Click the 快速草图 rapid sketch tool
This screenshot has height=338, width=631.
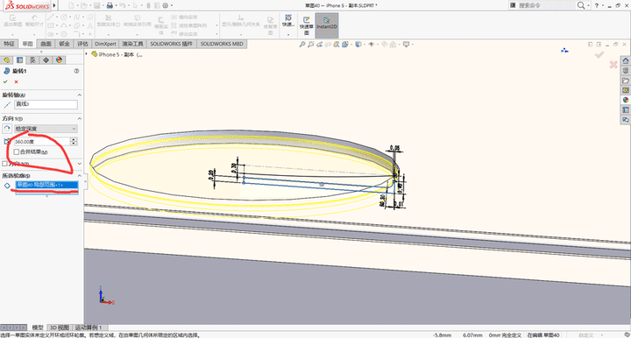pos(306,25)
